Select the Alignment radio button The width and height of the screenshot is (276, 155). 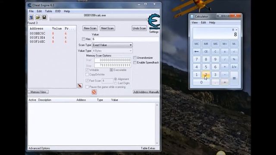(x=116, y=79)
